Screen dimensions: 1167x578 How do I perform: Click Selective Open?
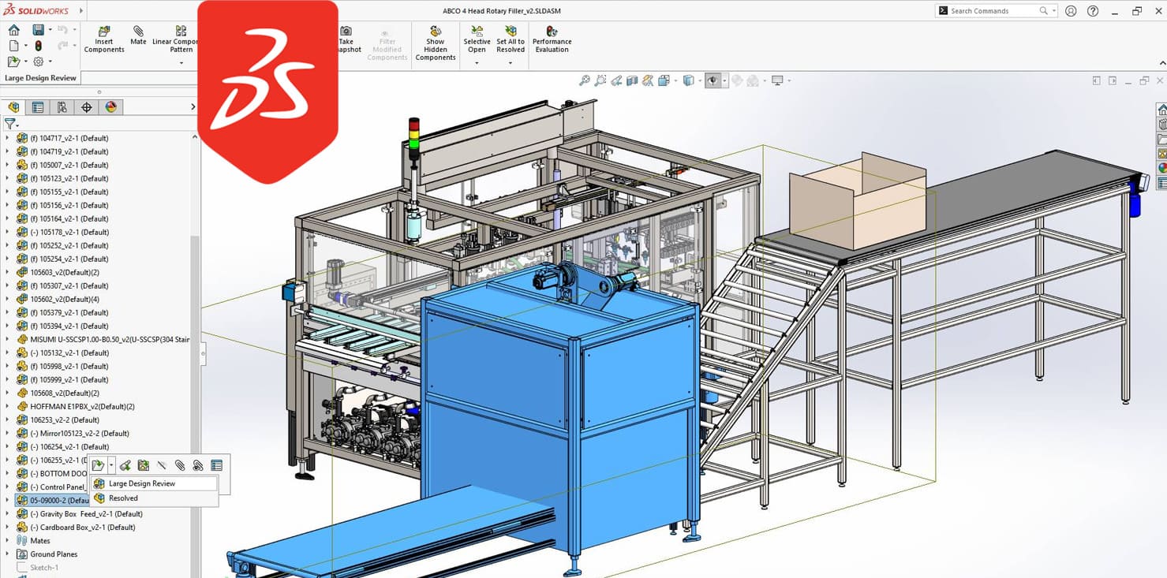tap(477, 39)
